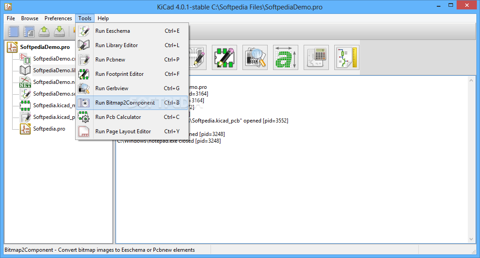The width and height of the screenshot is (480, 258).
Task: Select the SoftpediaDemo.c tree item
Action: click(54, 59)
